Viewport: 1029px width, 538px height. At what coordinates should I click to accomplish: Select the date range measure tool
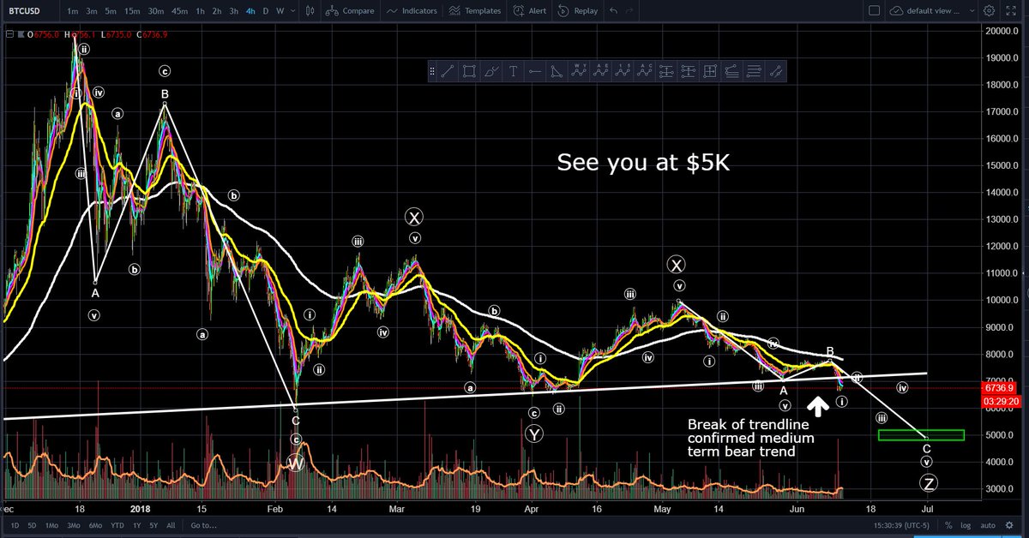689,72
